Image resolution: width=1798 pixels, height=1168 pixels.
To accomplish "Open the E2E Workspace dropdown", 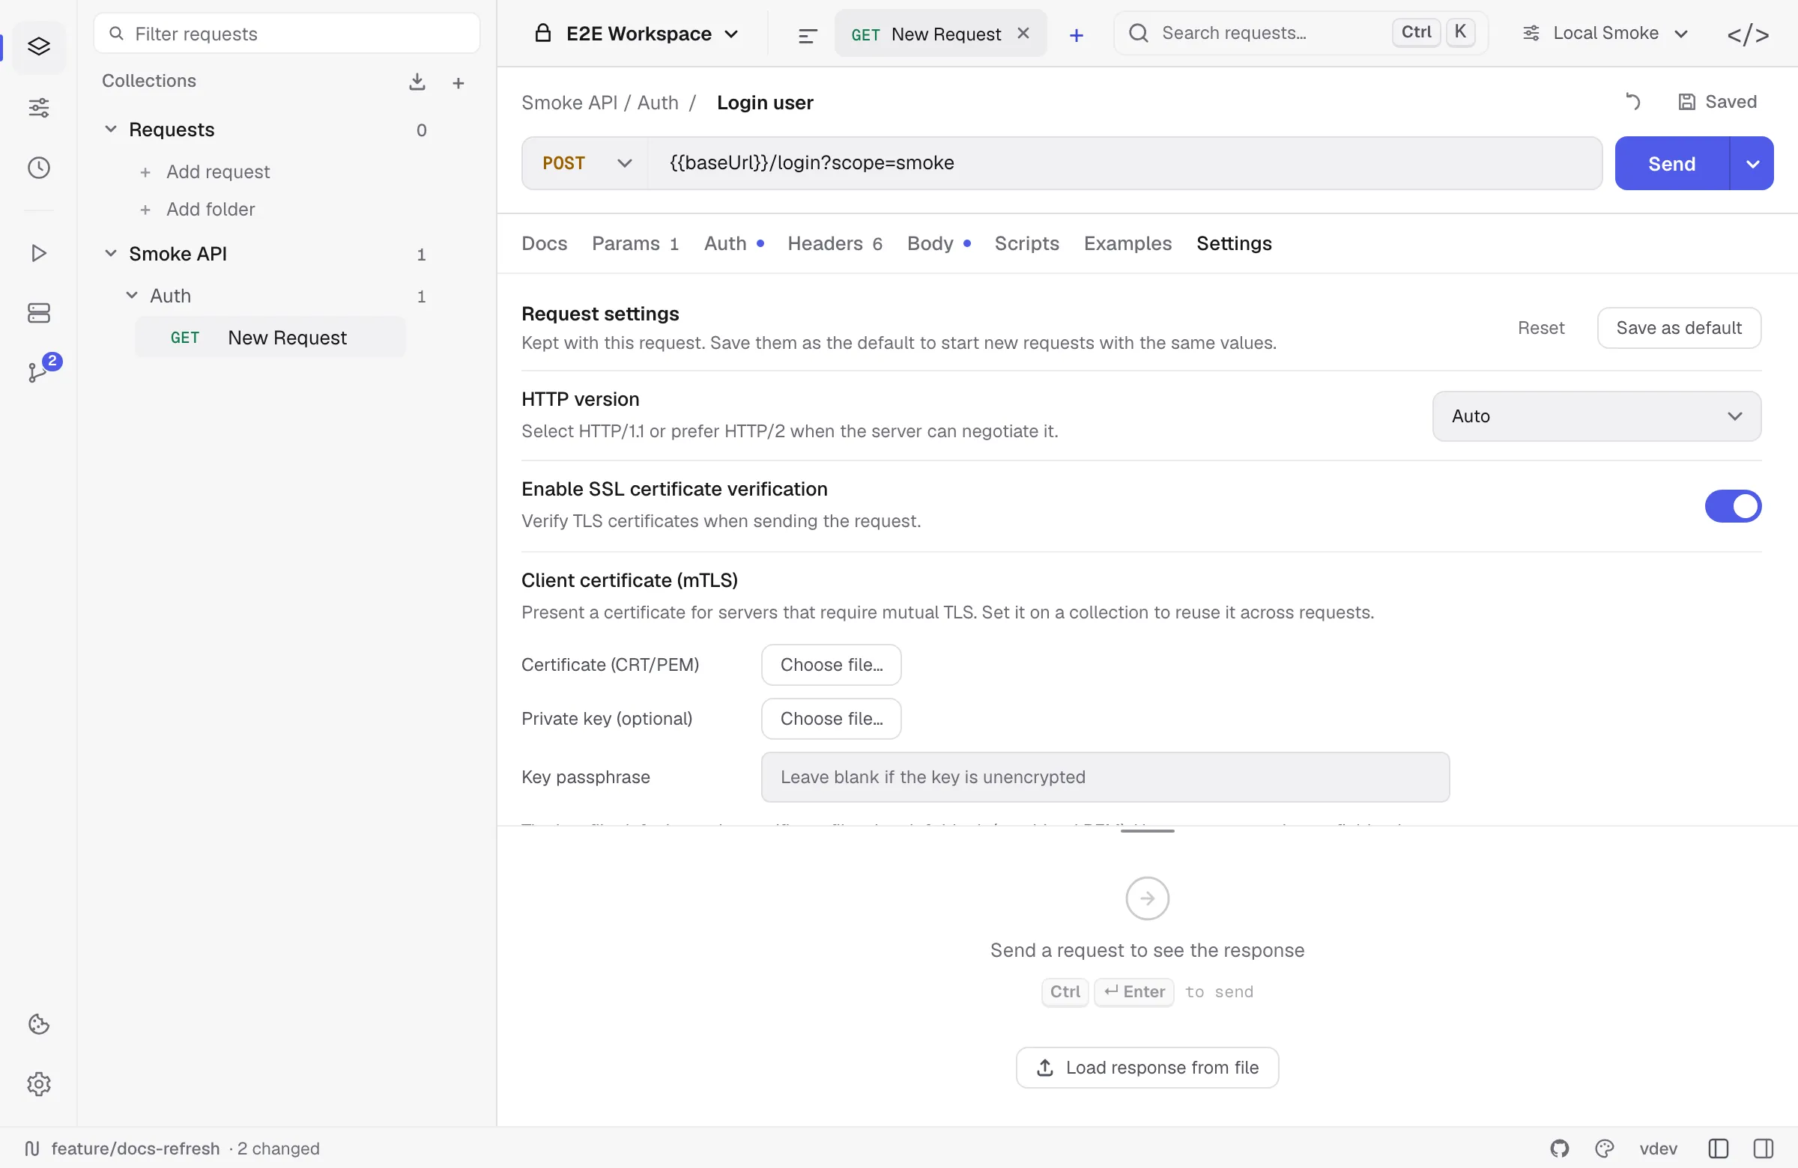I will 637,34.
